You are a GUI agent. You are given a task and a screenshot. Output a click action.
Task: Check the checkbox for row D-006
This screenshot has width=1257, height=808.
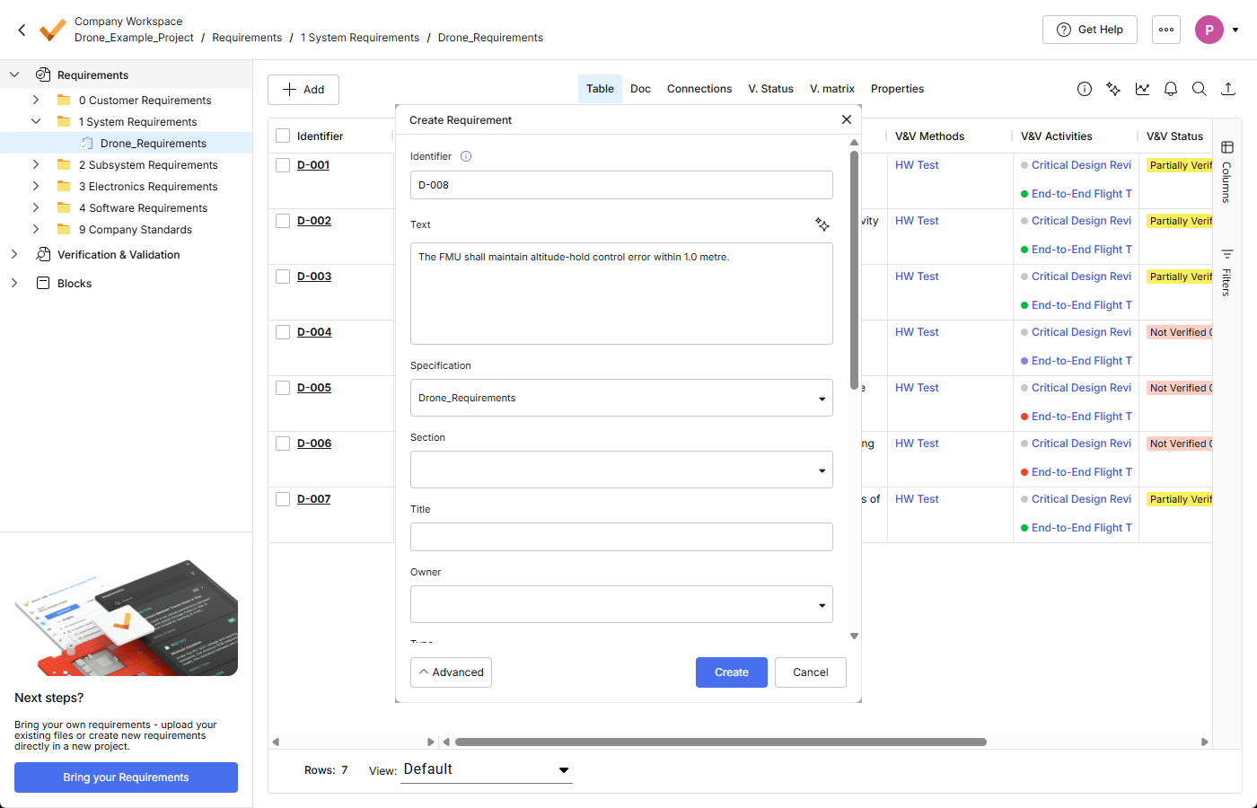(283, 444)
